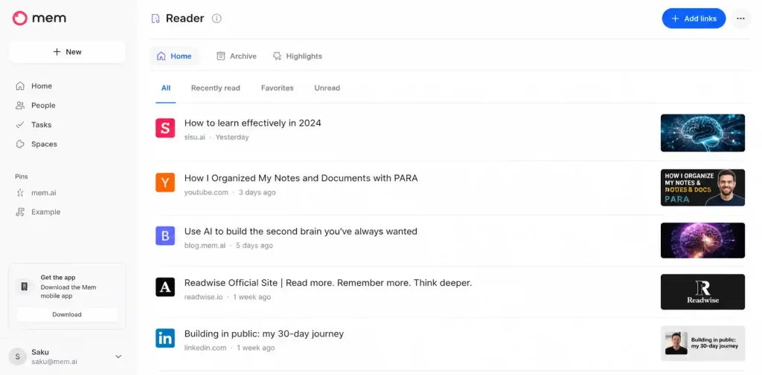Click the Saku avatar circle
The width and height of the screenshot is (762, 375).
(x=18, y=356)
